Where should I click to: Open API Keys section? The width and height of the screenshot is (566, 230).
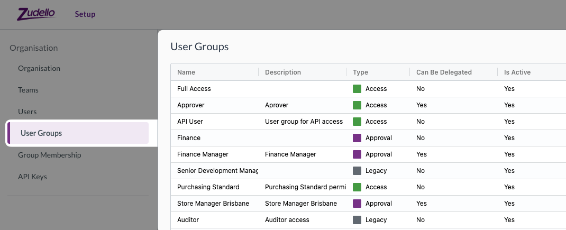click(x=32, y=177)
